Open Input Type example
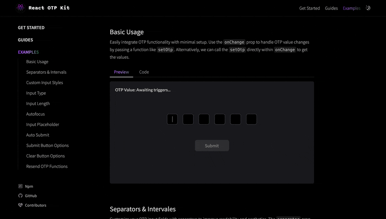386x219 pixels. (36, 93)
